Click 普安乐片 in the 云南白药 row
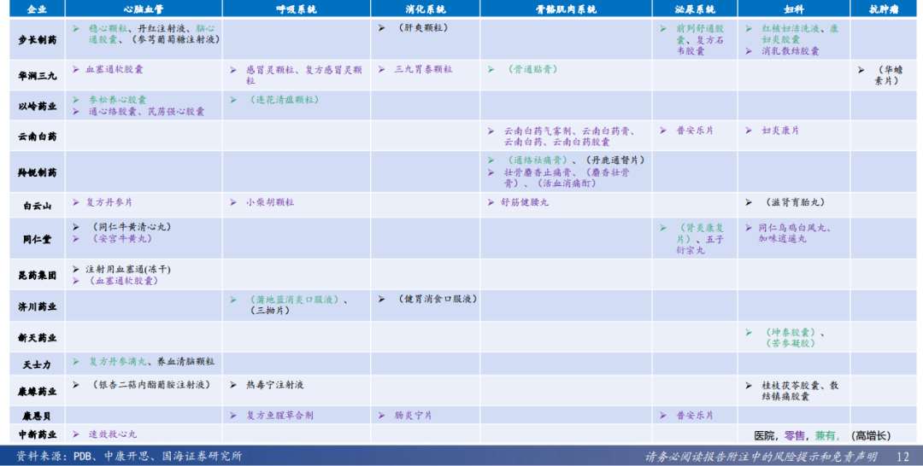This screenshot has width=923, height=466. point(695,131)
